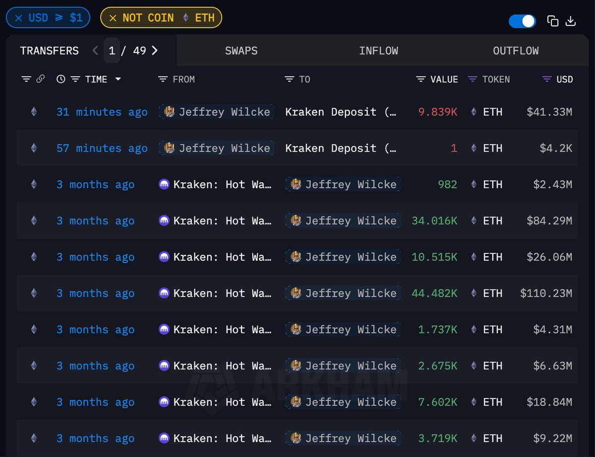Viewport: 595px width, 457px height.
Task: Click Jeffrey Wilcke sender in $41.33M row
Action: pos(216,112)
